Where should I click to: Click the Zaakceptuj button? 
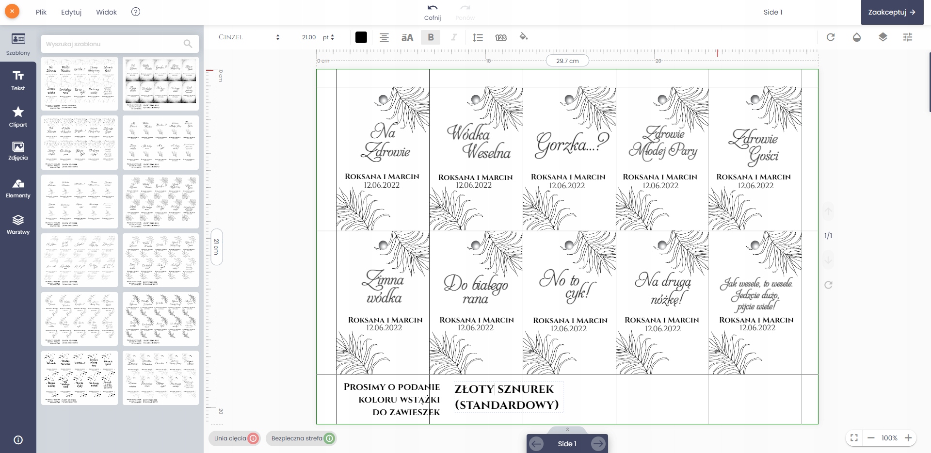point(892,12)
